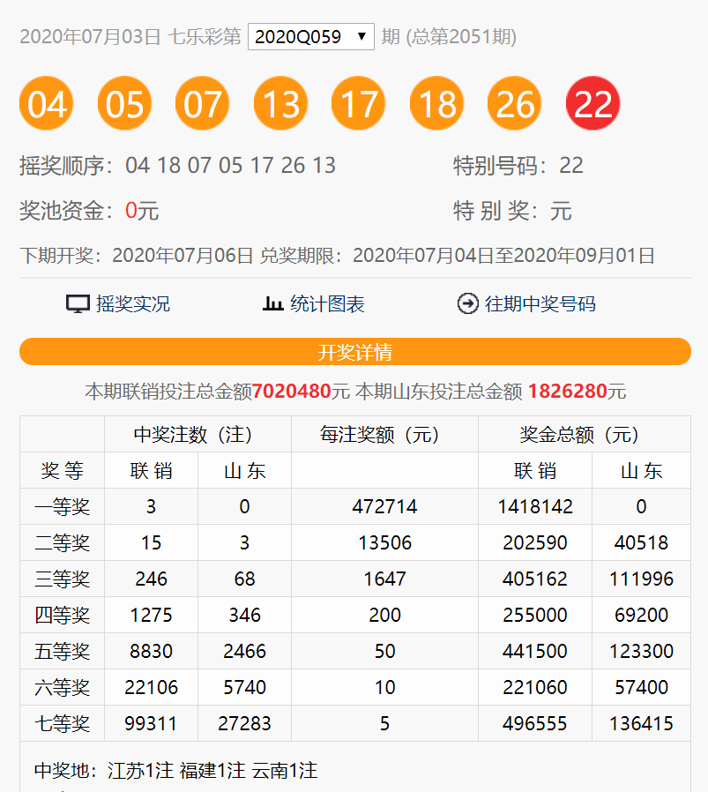
Task: Click the first prize amount 472714
Action: coord(384,506)
